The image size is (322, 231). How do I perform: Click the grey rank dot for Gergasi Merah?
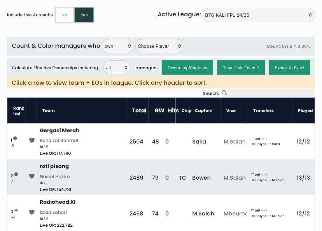click(15, 138)
